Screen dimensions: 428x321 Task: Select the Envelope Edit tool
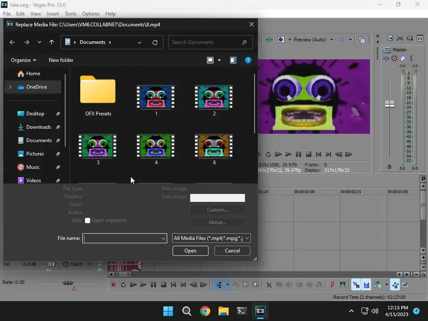[x=236, y=285]
